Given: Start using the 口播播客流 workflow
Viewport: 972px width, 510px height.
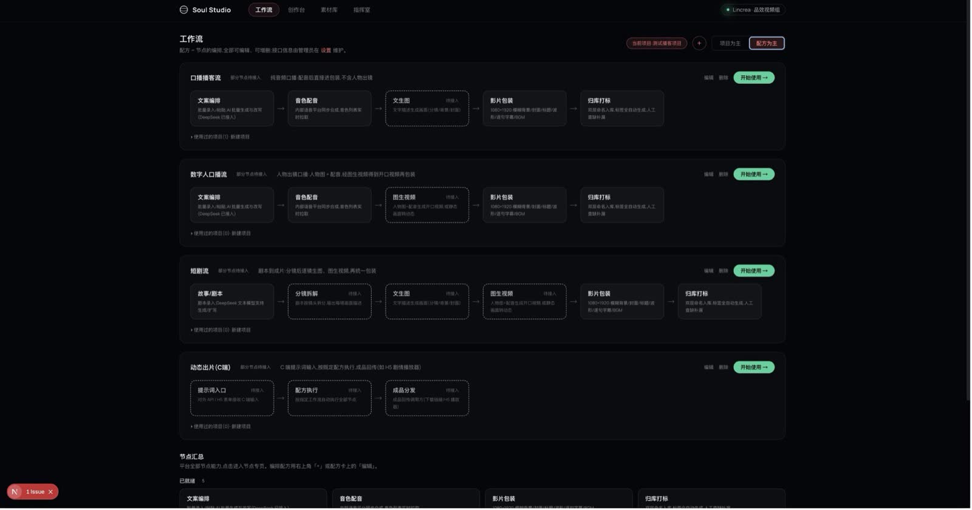Looking at the screenshot, I should [x=755, y=78].
